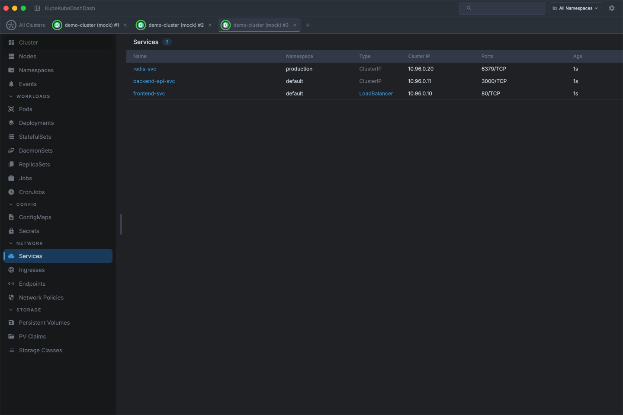Click the 3000/TCP ports cell

tap(494, 81)
